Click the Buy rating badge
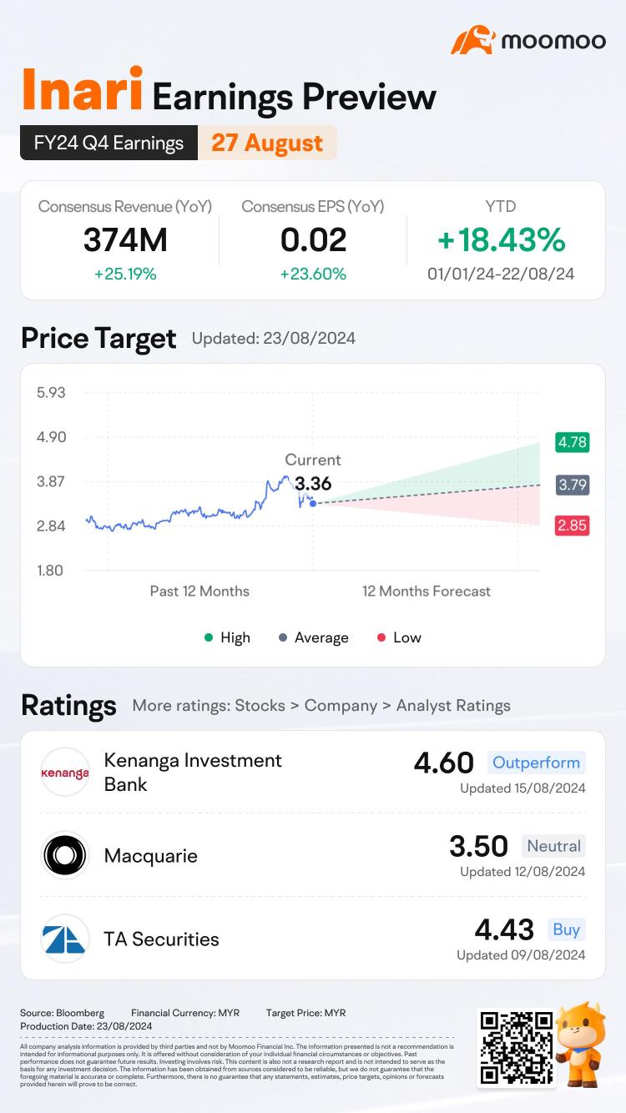 (x=567, y=929)
